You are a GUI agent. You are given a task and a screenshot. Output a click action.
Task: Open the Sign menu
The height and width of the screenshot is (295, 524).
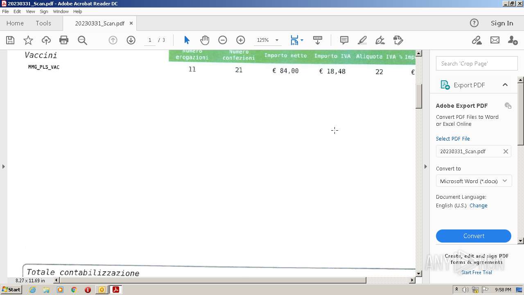(44, 11)
